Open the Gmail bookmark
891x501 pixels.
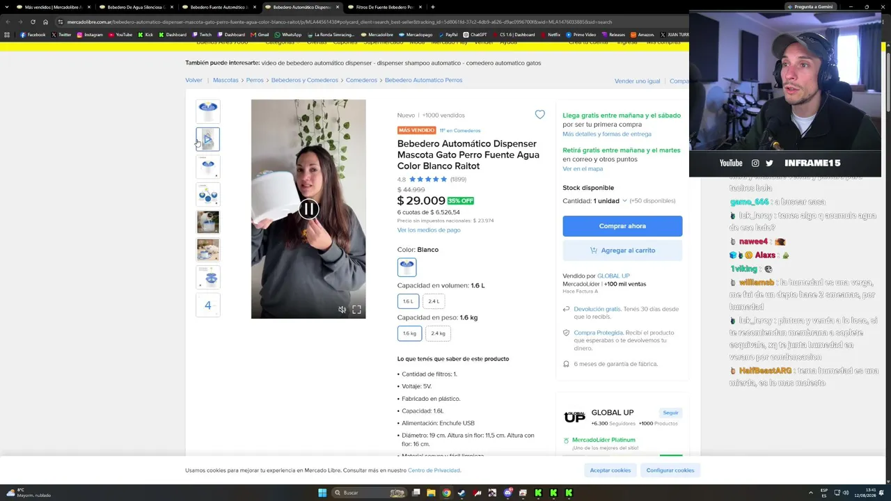[260, 35]
